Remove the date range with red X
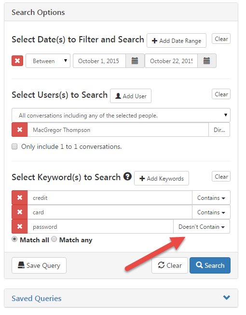Image resolution: width=246 pixels, height=315 pixels. 17,61
